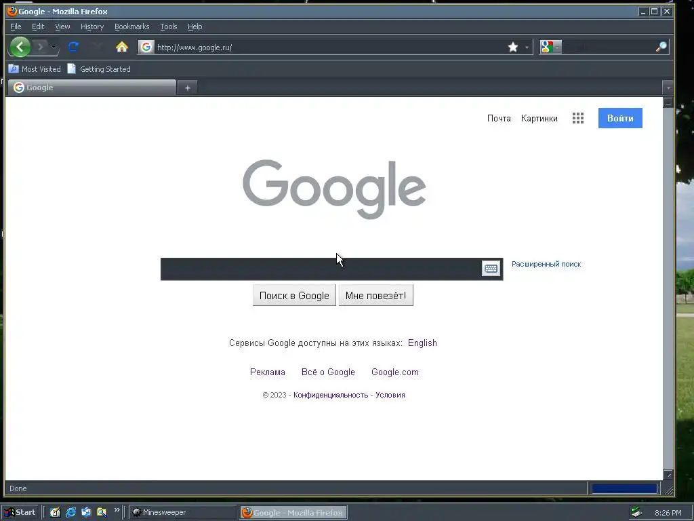Go back with the green Back arrow

[20, 47]
